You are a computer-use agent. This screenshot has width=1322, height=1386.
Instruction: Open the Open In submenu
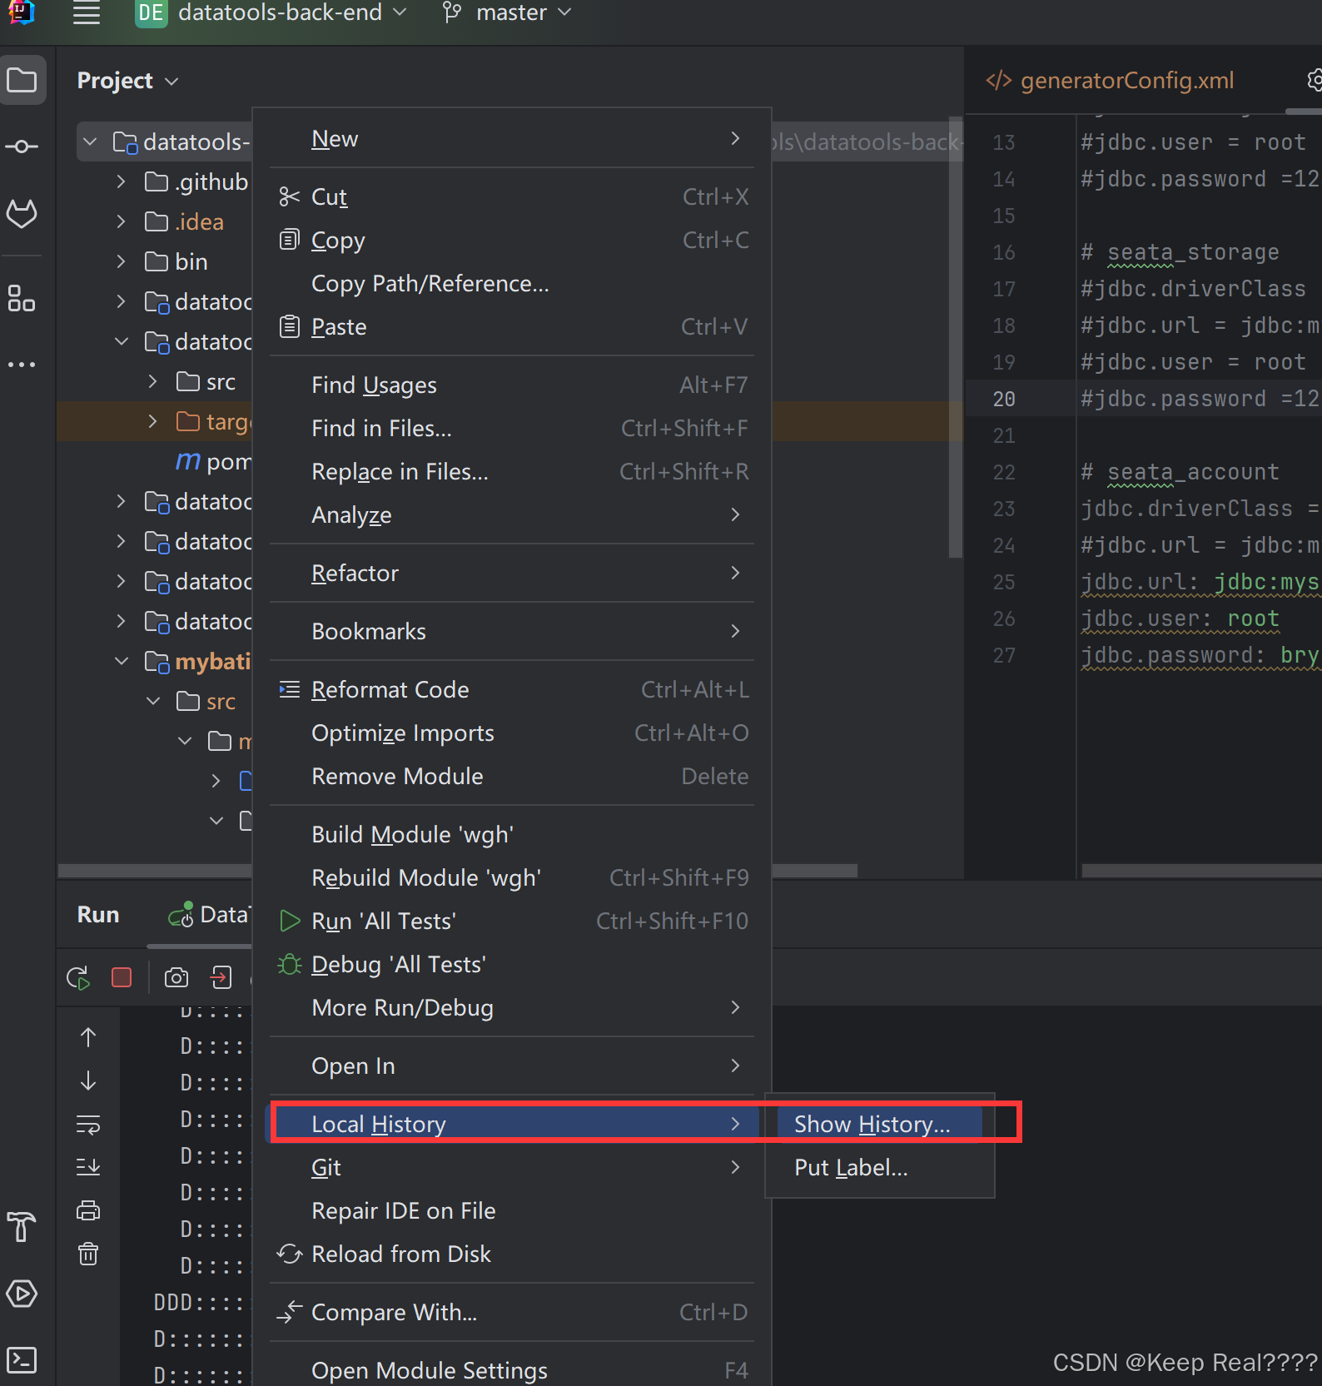(512, 1066)
